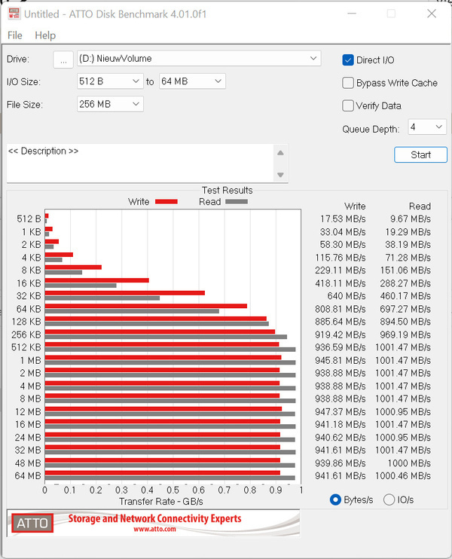Screen dimensions: 452x559
Task: Click the ATTO logo in the banner
Action: [x=32, y=523]
